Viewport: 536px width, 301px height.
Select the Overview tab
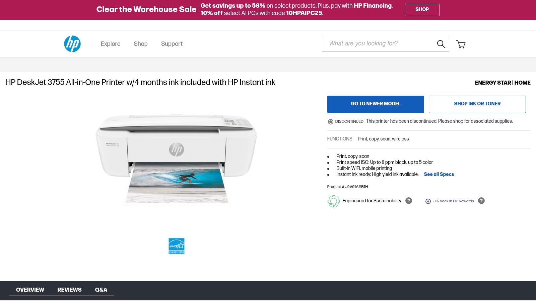[30, 290]
